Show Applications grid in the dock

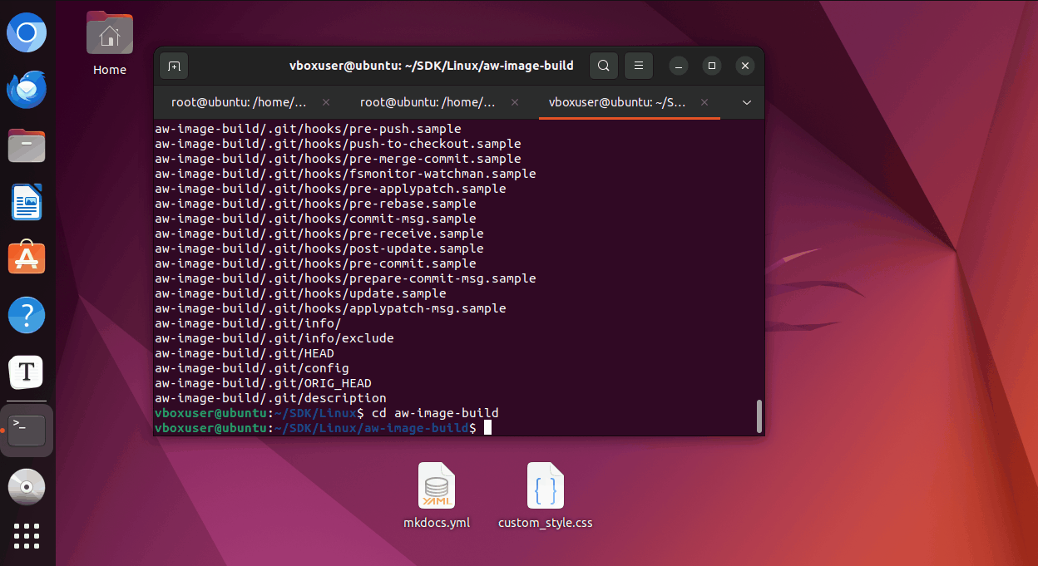27,536
